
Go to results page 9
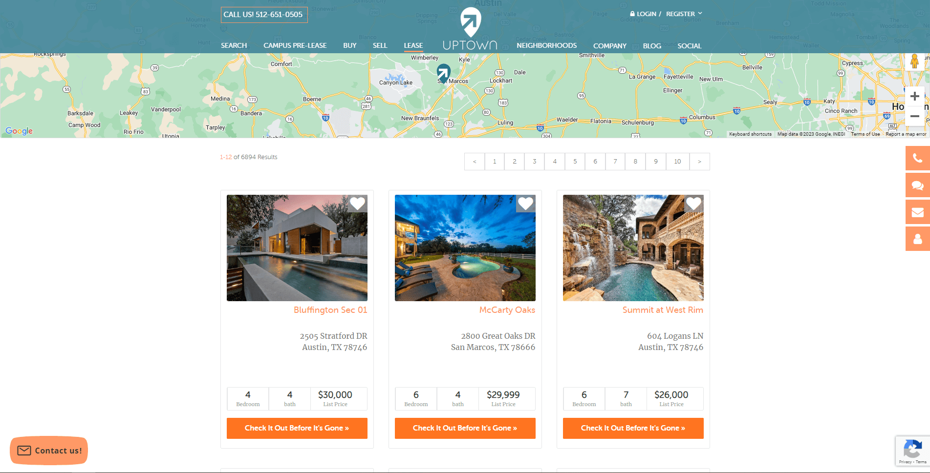coord(656,162)
